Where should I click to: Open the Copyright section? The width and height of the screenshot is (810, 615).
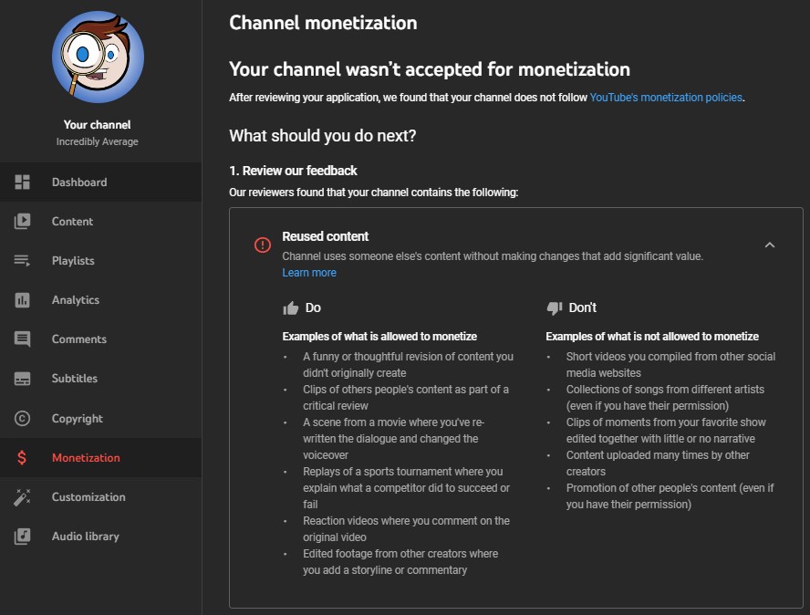pyautogui.click(x=100, y=418)
